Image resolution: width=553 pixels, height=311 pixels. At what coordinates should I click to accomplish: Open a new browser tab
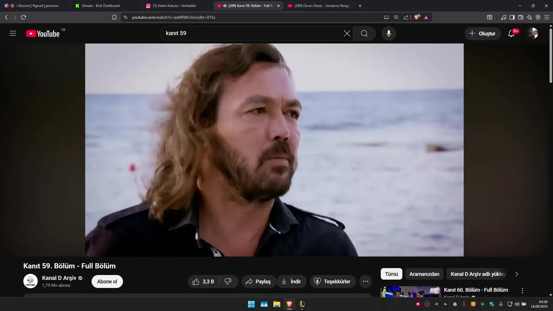click(x=360, y=6)
